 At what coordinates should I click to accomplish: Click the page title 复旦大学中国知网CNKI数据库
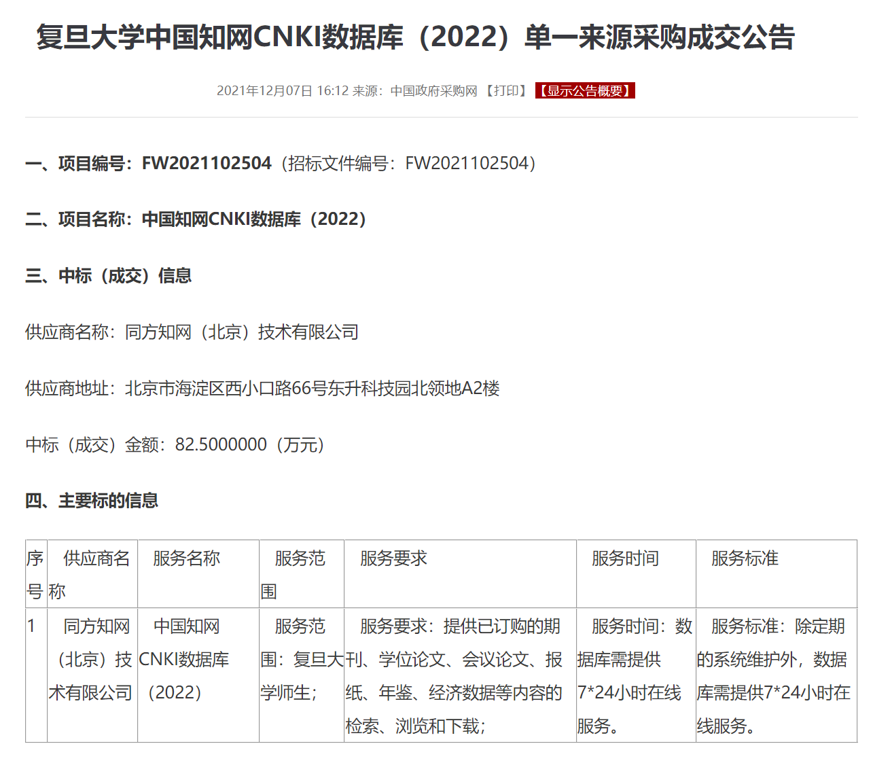click(416, 37)
